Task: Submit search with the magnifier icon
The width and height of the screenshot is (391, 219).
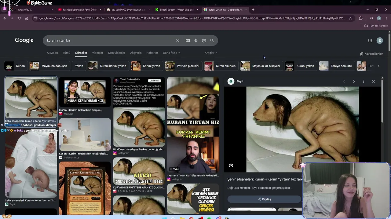Action: tap(212, 40)
